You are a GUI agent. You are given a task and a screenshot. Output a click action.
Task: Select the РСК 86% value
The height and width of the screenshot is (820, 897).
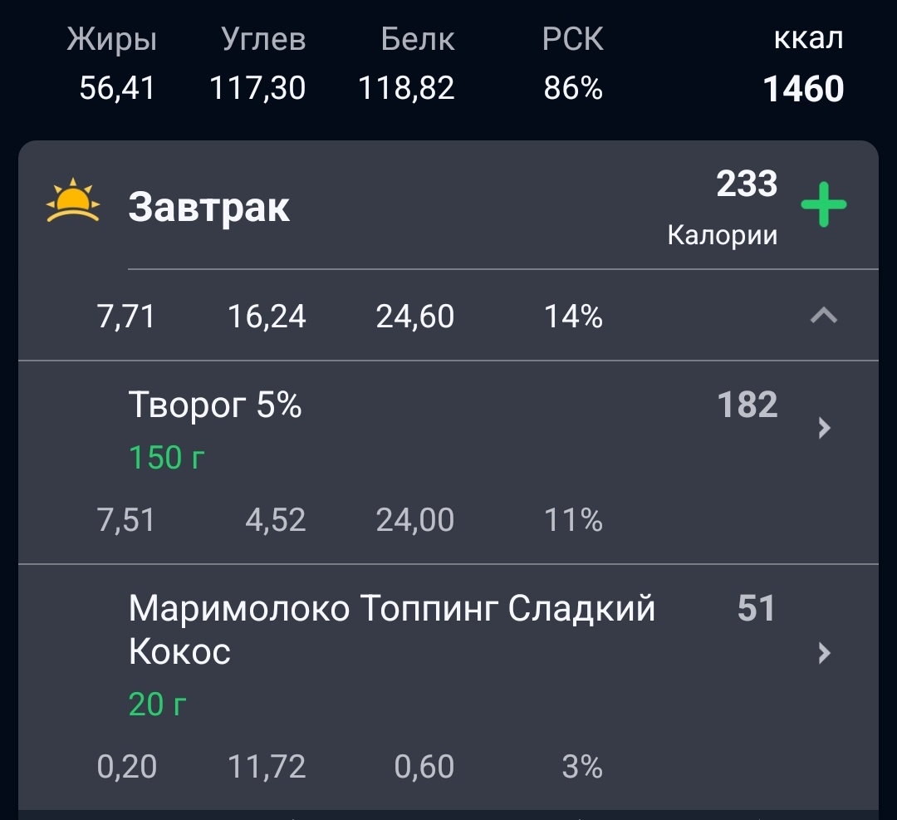pyautogui.click(x=573, y=87)
